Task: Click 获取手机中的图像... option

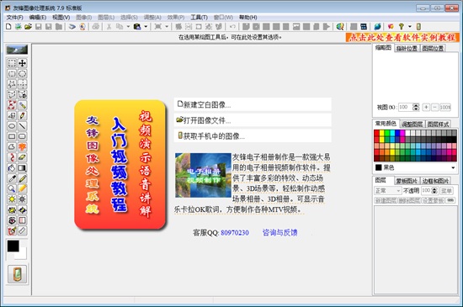Action: tap(253, 136)
